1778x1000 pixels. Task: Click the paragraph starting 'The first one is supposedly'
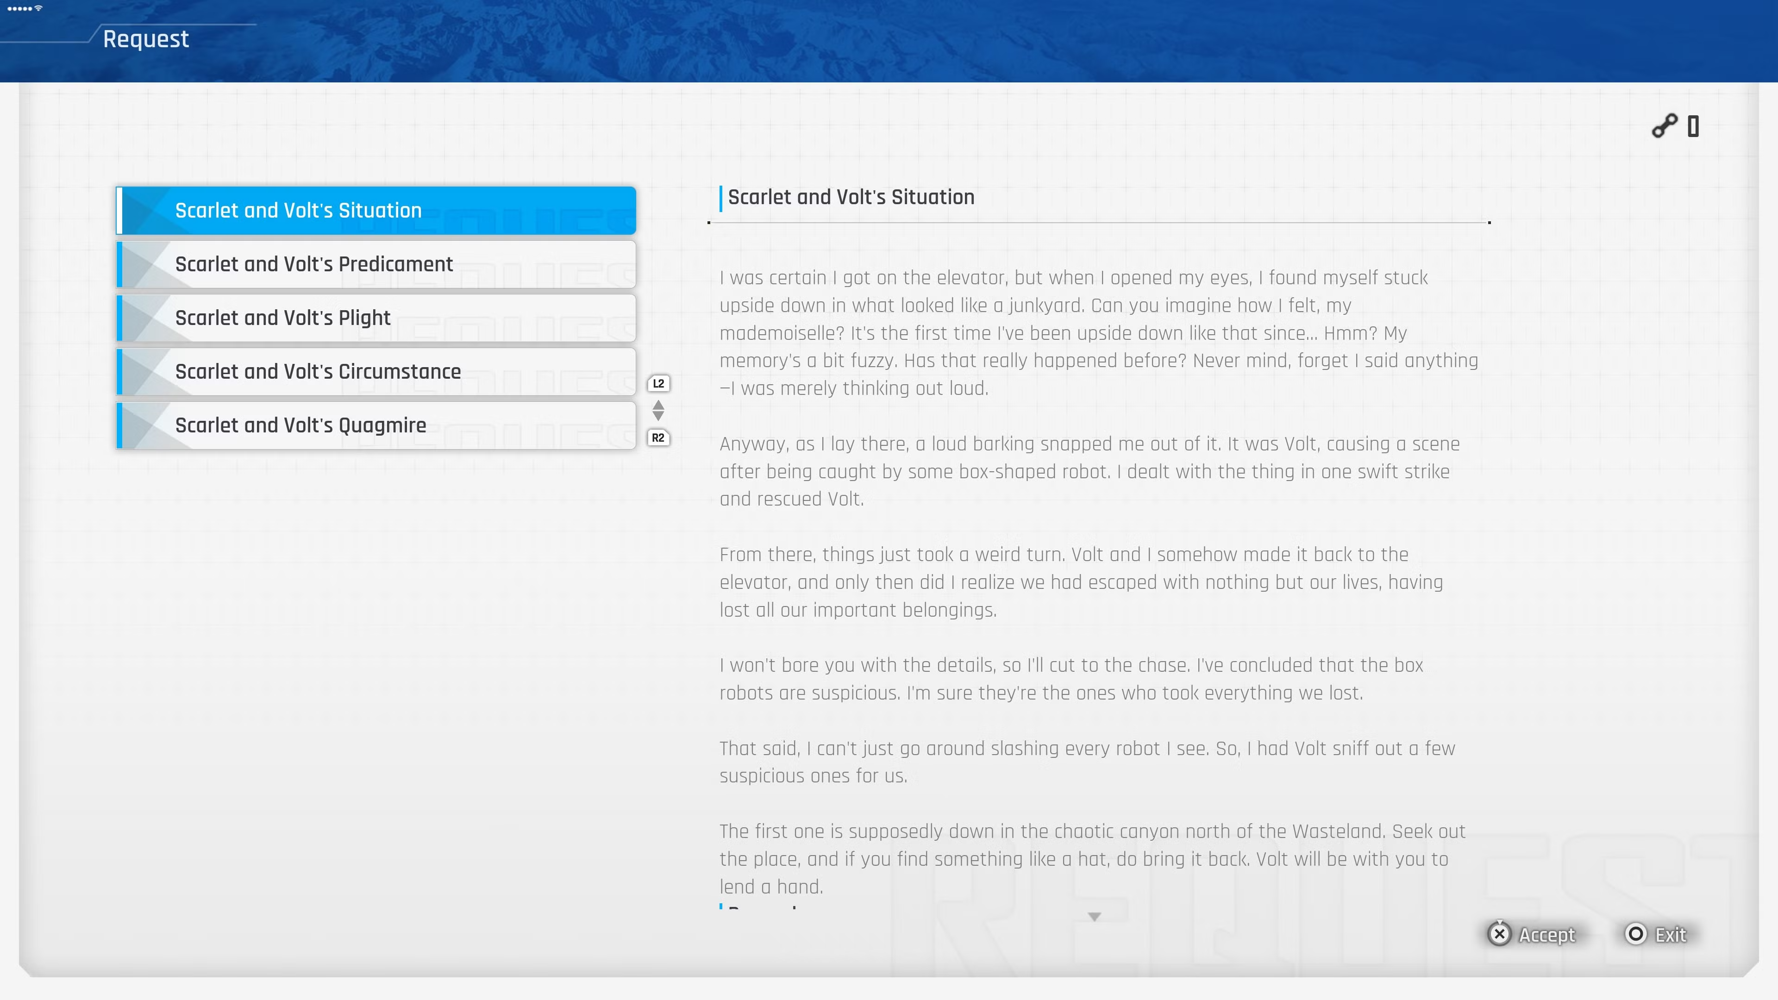(x=1092, y=859)
